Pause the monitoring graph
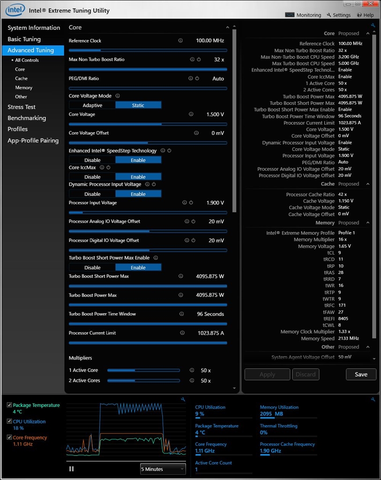Viewport: 381px width, 480px height. point(71,469)
